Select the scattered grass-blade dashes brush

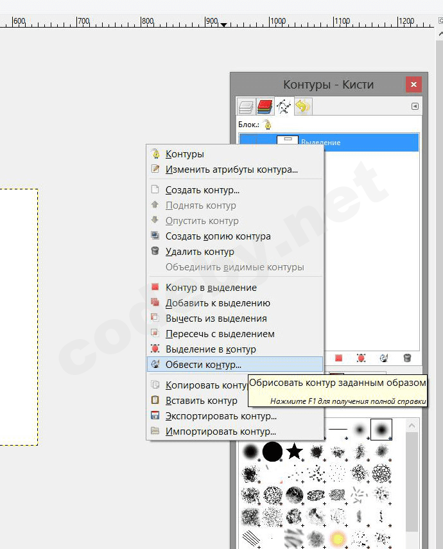coord(360,494)
